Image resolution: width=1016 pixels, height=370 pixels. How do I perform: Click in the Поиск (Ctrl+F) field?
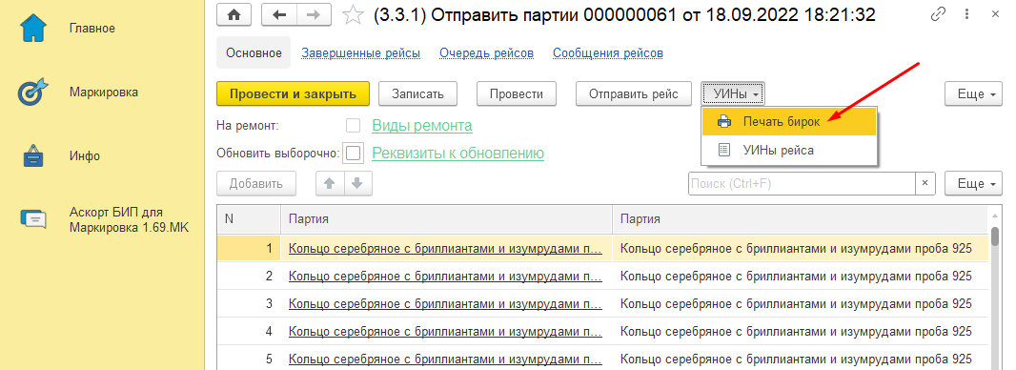tap(802, 183)
